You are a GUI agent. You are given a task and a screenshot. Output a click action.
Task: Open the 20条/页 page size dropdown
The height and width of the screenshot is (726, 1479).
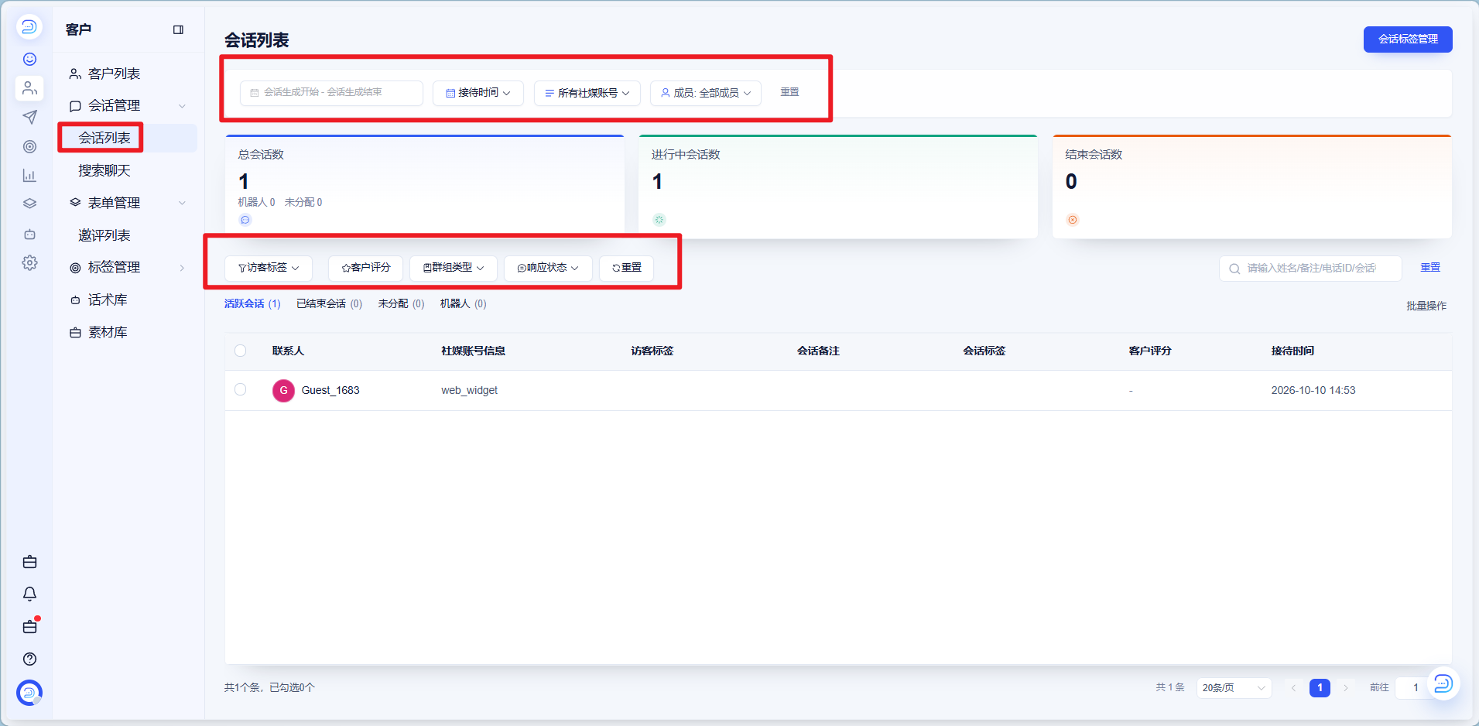coord(1234,687)
